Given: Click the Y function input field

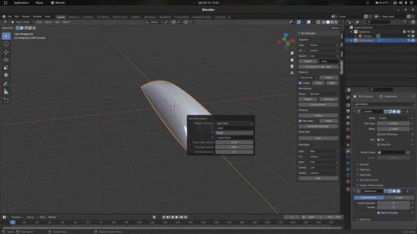Looking at the screenshot, I should (x=235, y=133).
